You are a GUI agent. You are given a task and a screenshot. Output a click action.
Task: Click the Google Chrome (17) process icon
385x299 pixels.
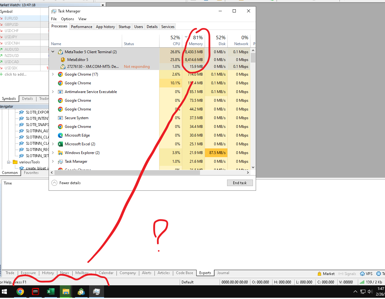(60, 74)
